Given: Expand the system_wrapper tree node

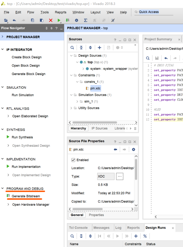Looking at the screenshot, I should click(83, 69).
